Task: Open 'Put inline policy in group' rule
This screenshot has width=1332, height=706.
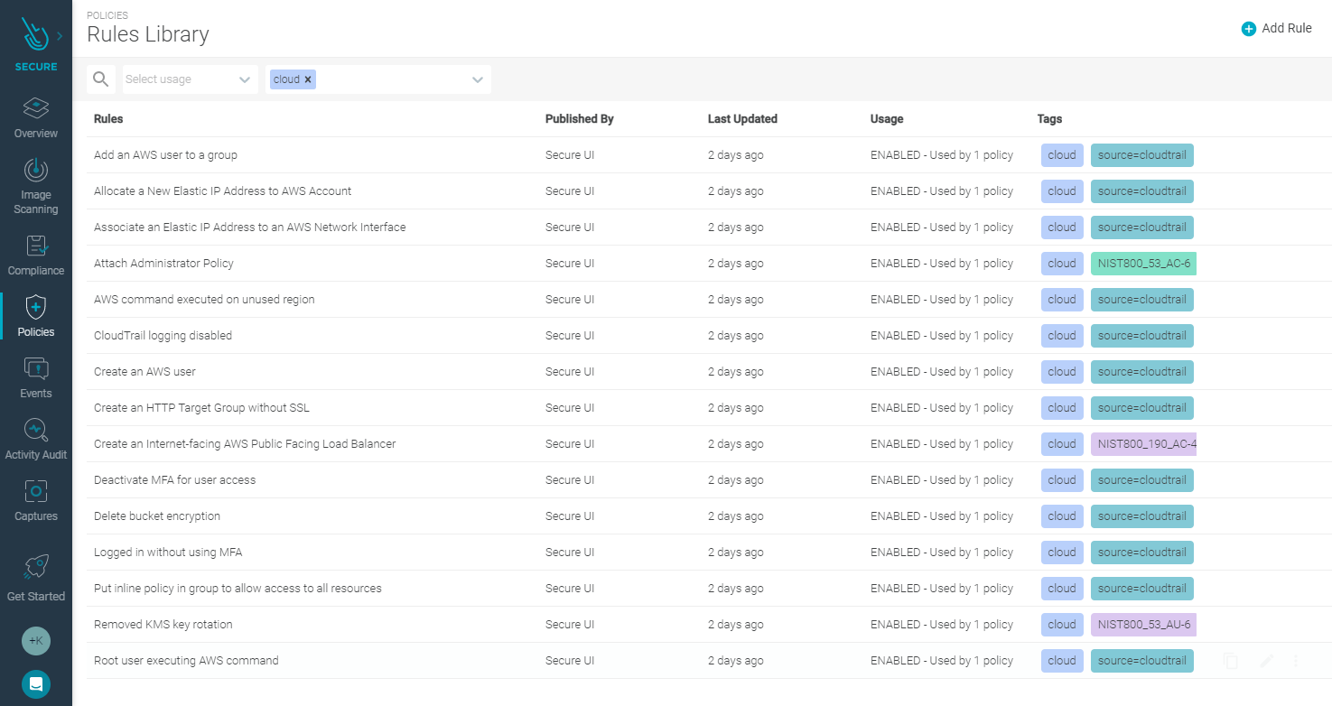Action: (238, 589)
